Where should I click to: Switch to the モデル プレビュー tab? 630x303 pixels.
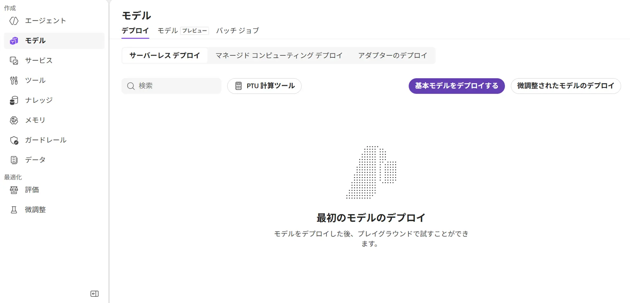(x=183, y=31)
